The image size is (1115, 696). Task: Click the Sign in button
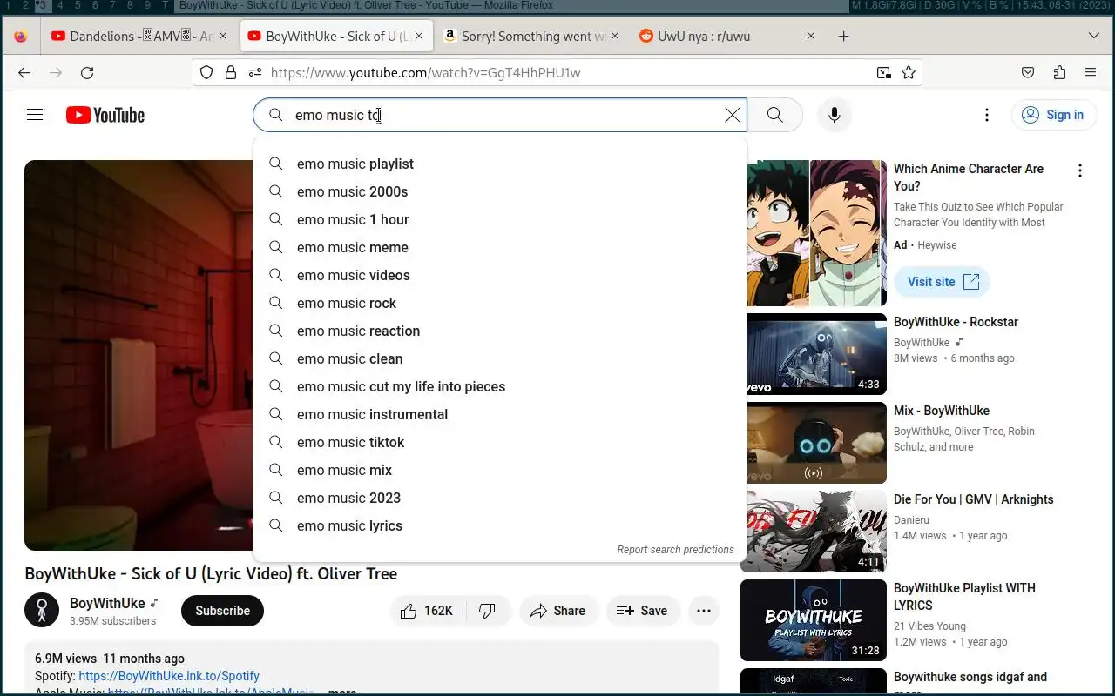coord(1053,115)
